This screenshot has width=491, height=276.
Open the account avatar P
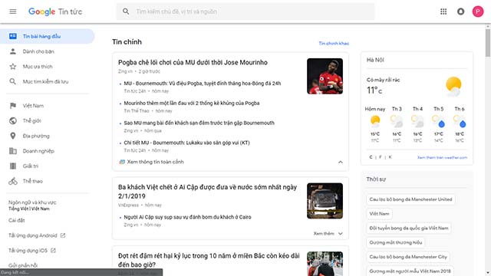pos(478,11)
